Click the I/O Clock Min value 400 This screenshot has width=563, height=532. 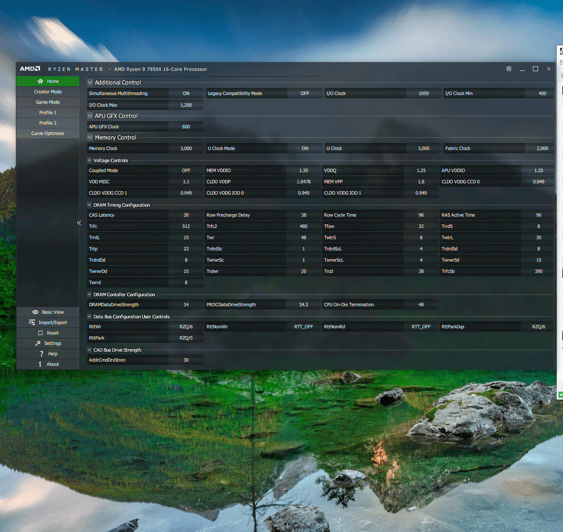click(x=542, y=93)
